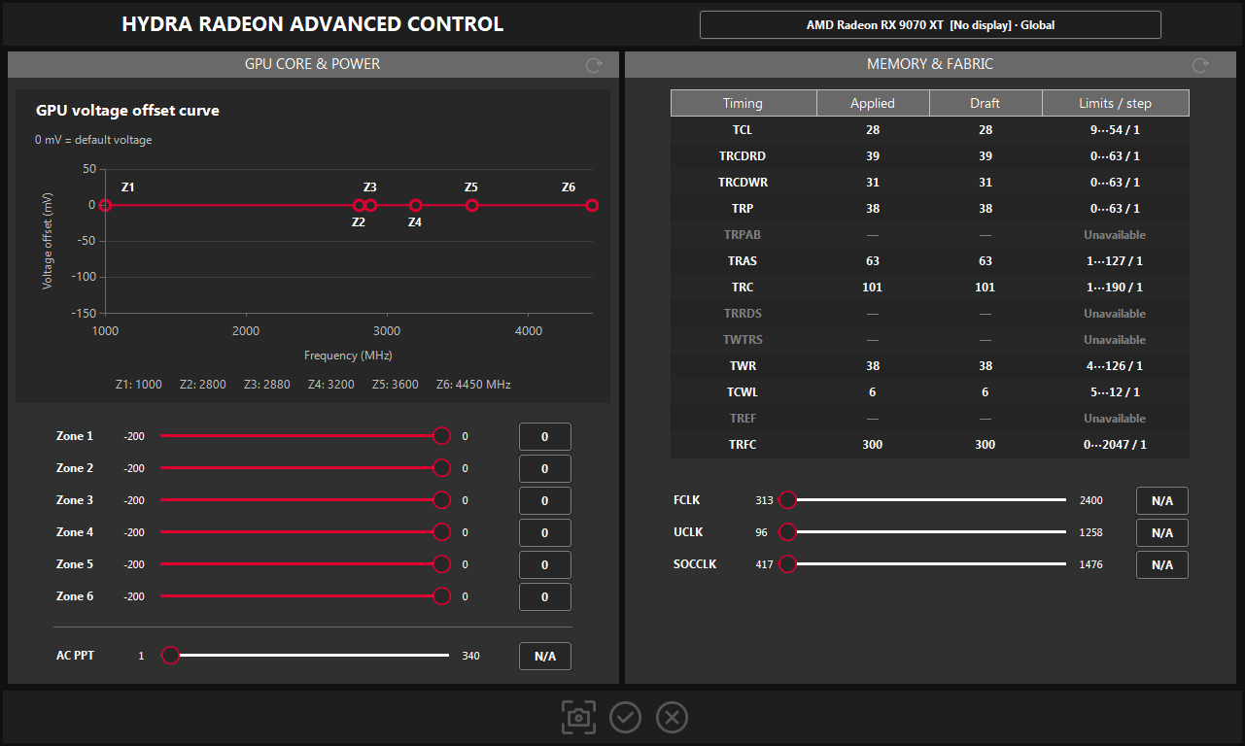Reset Memory & Fabric panel
Image resolution: width=1245 pixels, height=746 pixels.
click(x=1200, y=65)
